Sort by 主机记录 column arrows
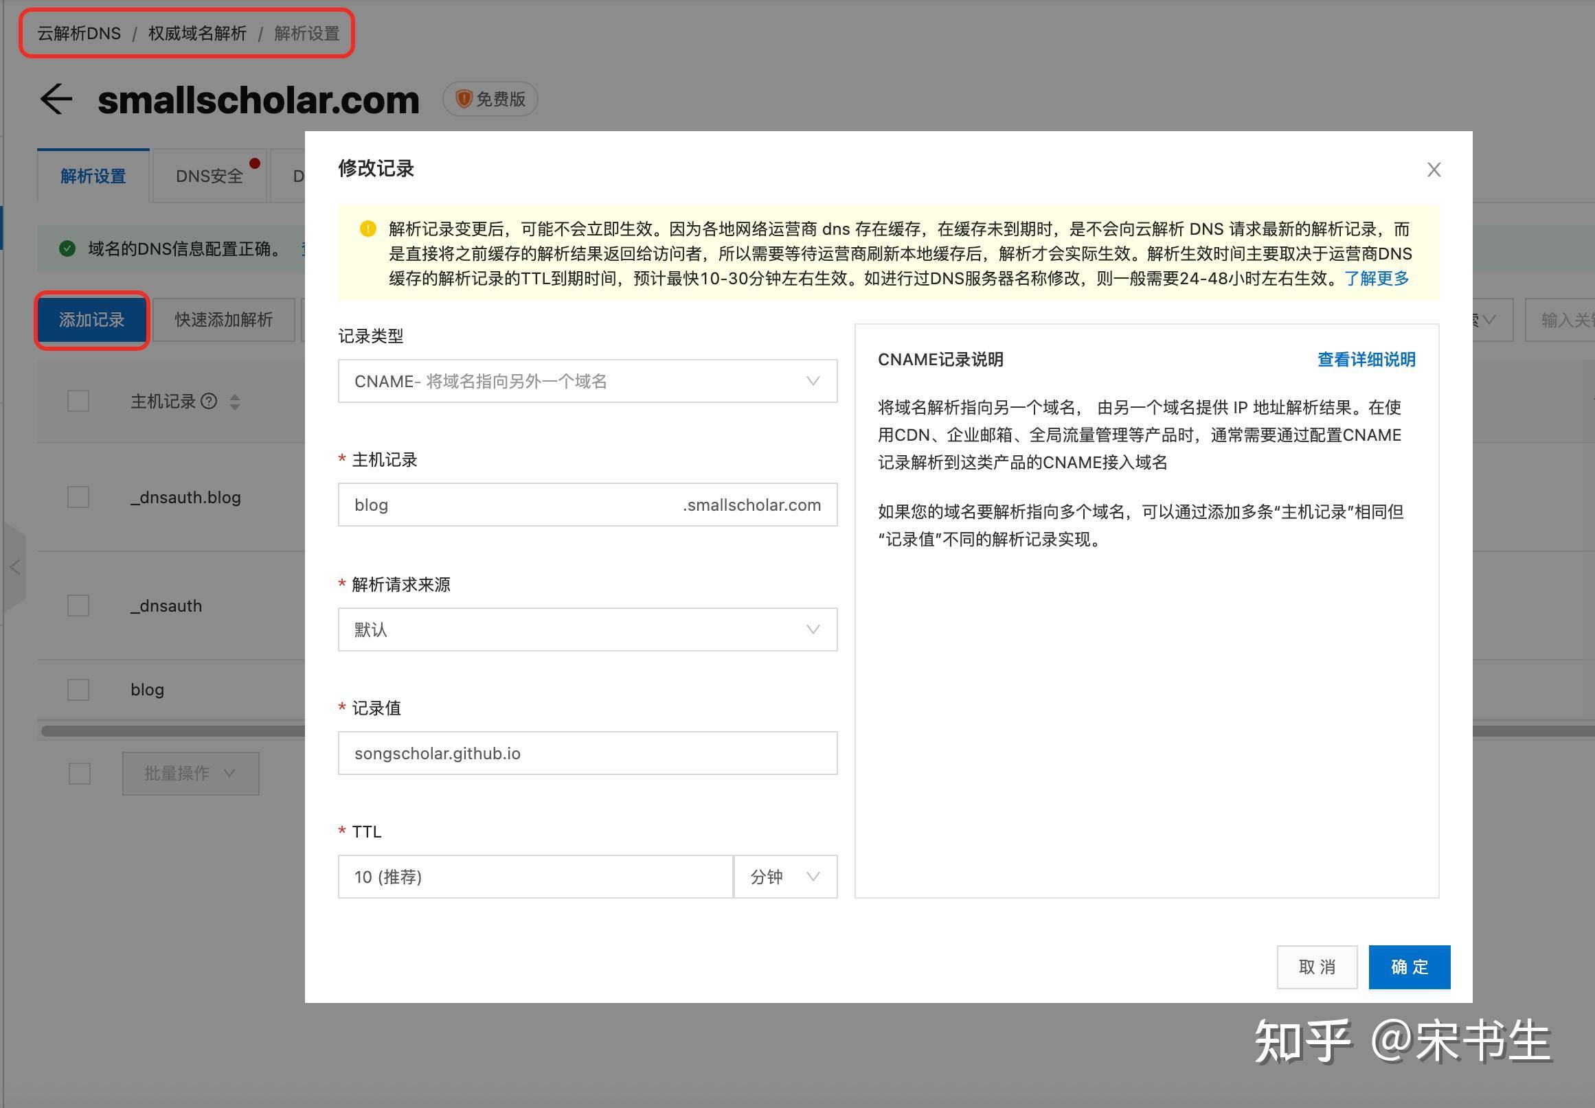 click(x=235, y=402)
